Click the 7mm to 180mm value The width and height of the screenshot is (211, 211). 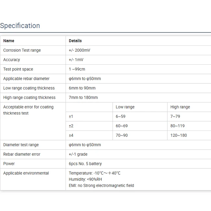coord(83,97)
